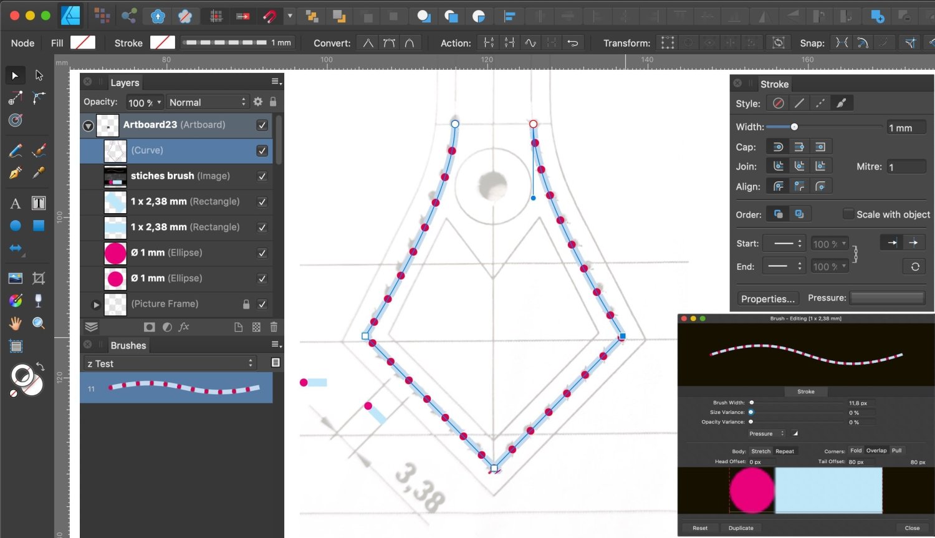Click the Mitre value input field
The width and height of the screenshot is (935, 538).
906,166
